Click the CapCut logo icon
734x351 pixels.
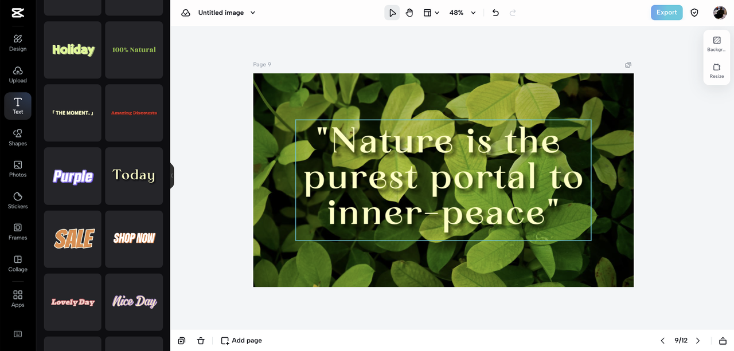click(x=17, y=13)
